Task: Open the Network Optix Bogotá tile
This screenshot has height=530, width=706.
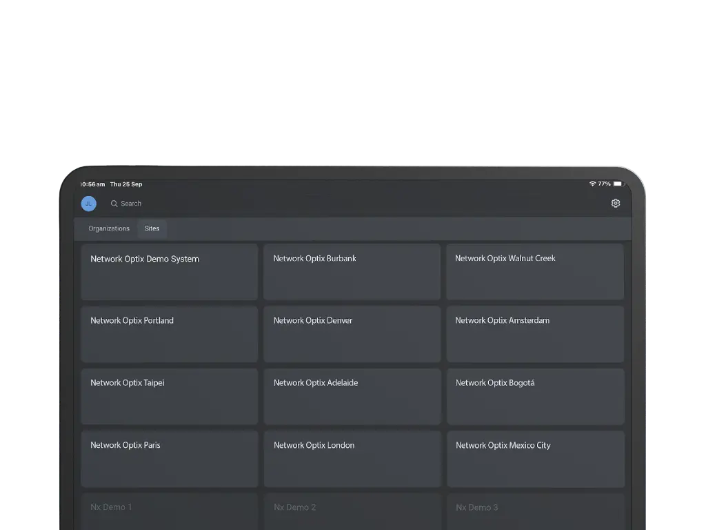Action: (x=535, y=396)
